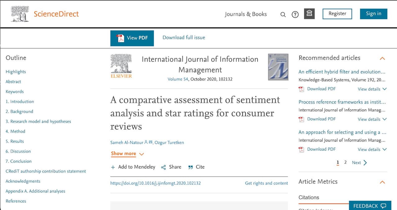This screenshot has width=397, height=210.
Task: Download PDF of approach for selecting article
Action: (x=317, y=149)
